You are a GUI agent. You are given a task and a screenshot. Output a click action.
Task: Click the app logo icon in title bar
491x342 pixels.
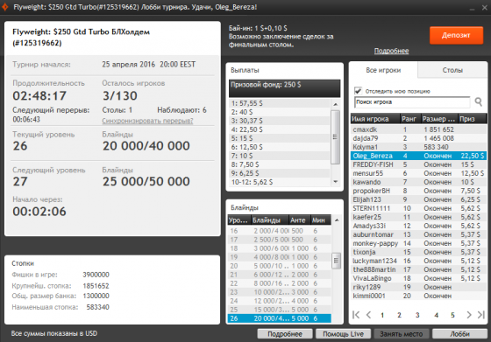point(4,6)
